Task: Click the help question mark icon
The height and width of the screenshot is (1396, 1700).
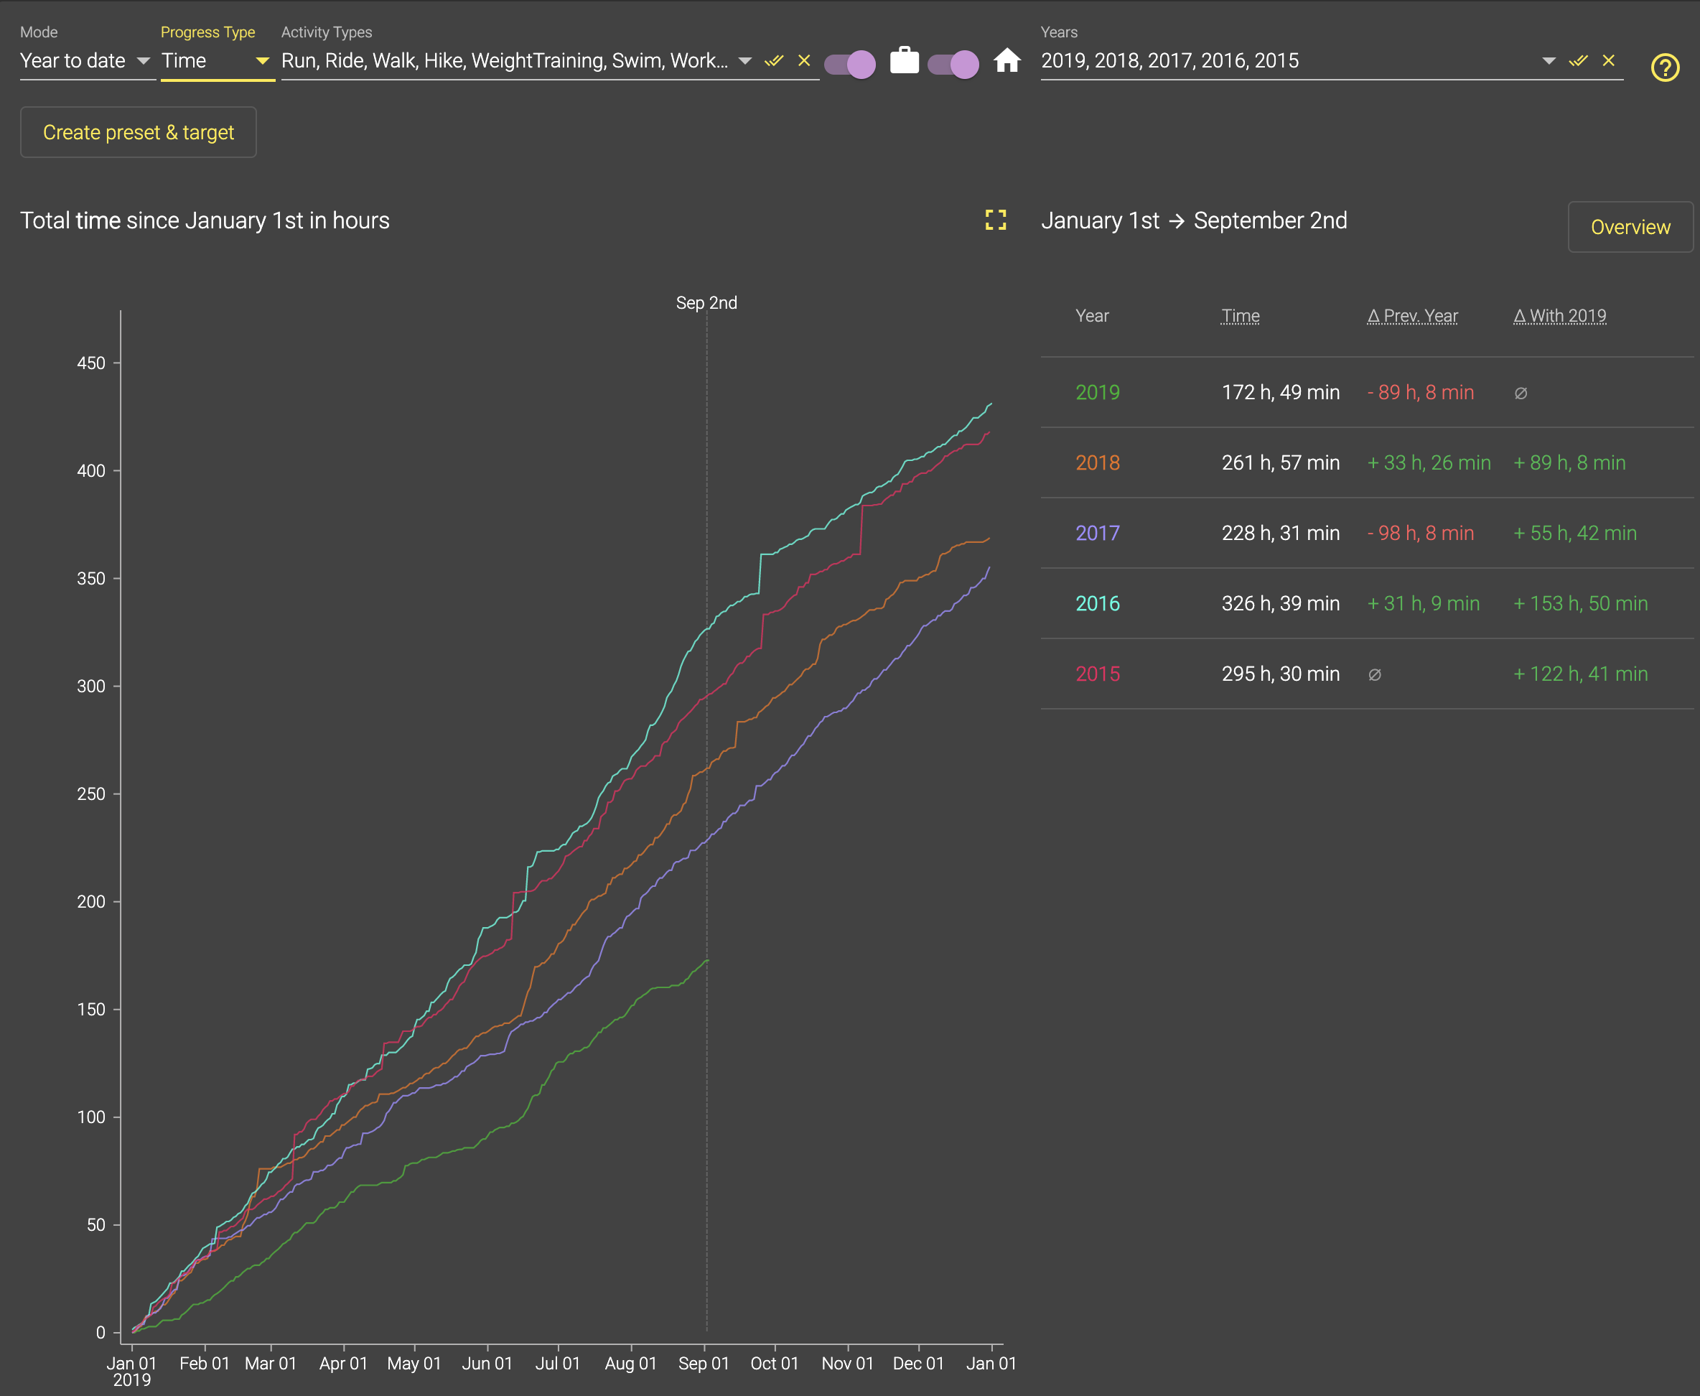Action: (x=1665, y=68)
